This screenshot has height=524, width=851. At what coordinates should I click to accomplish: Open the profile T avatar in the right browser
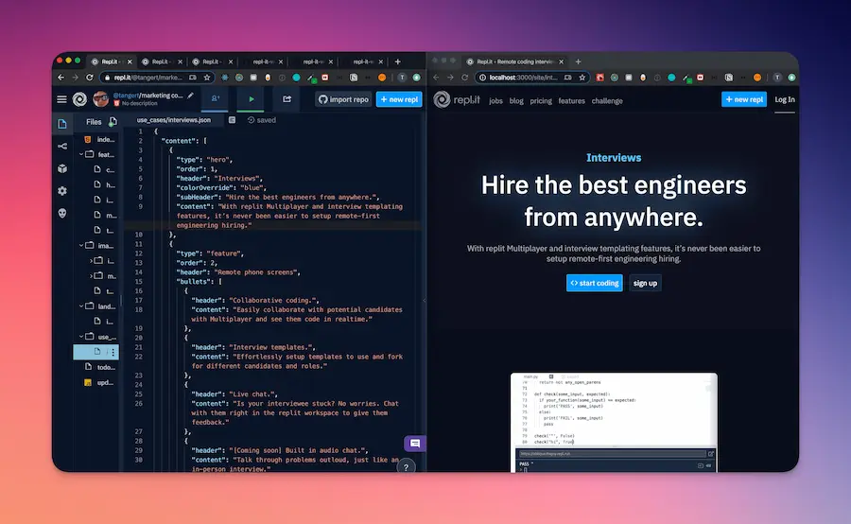tap(777, 78)
